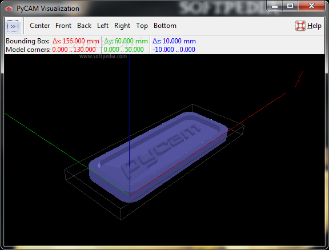
Task: Switch to Right view
Action: point(122,26)
